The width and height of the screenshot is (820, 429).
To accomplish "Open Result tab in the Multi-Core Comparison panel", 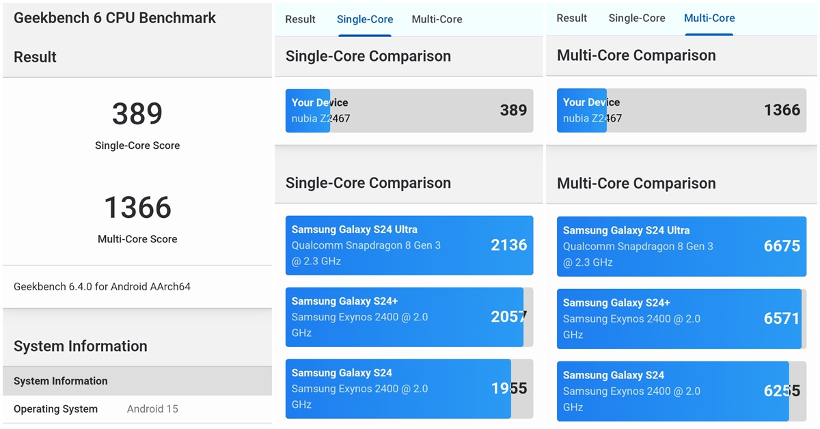I will point(572,18).
